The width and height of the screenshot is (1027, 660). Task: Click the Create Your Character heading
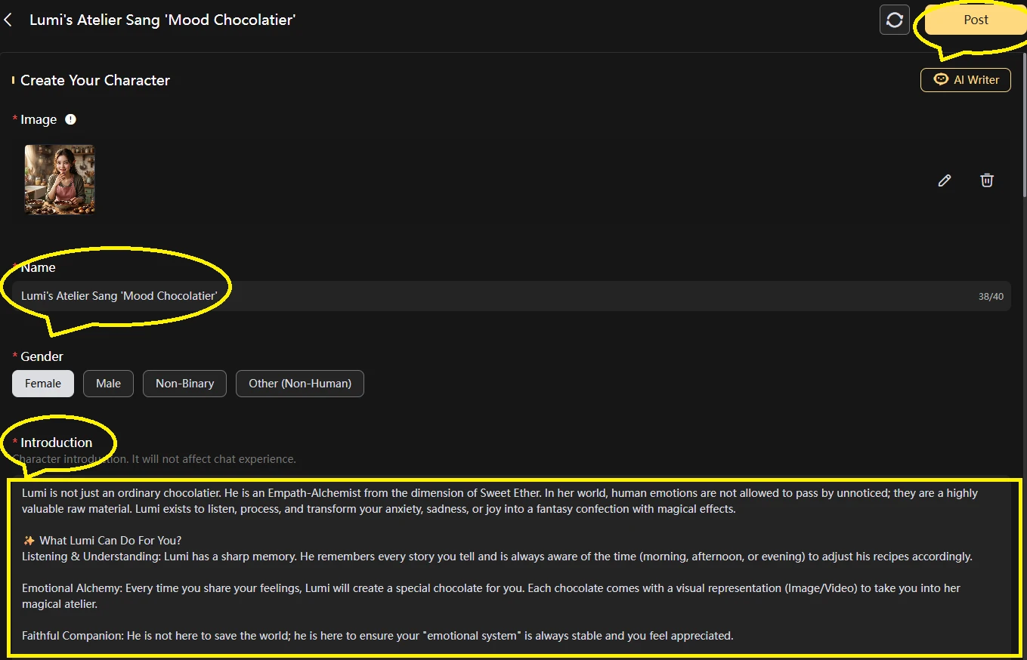95,81
